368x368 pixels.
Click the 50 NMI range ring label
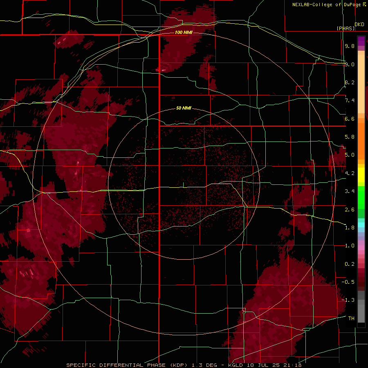(184, 108)
